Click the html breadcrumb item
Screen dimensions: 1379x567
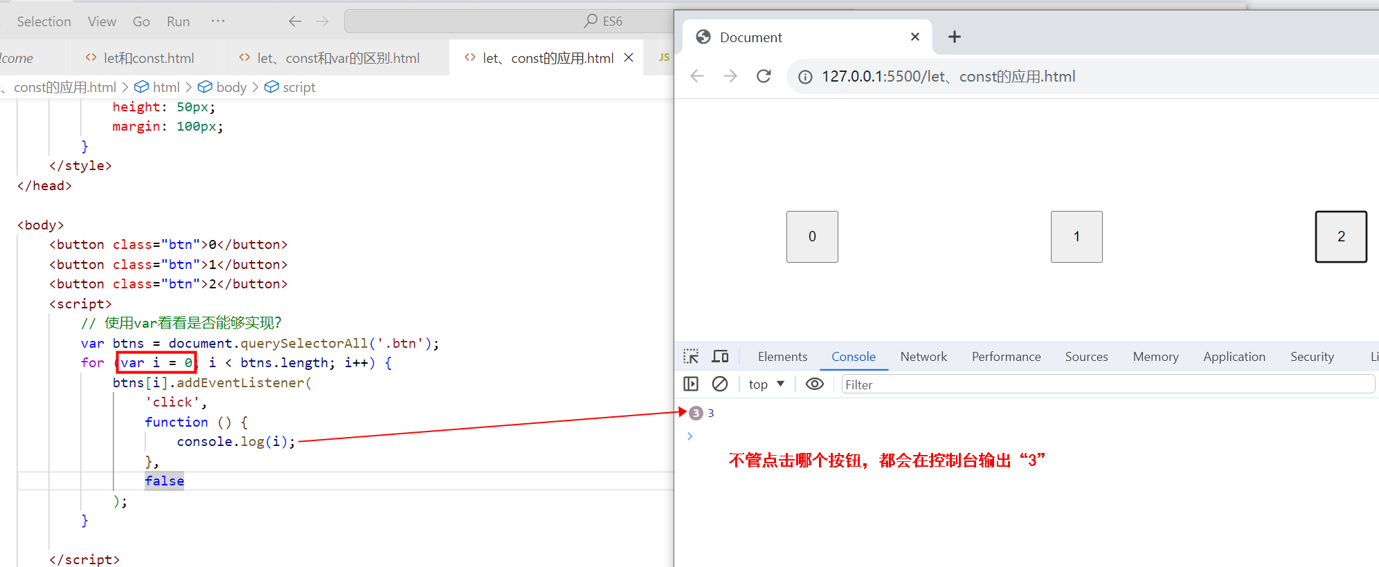coord(158,87)
